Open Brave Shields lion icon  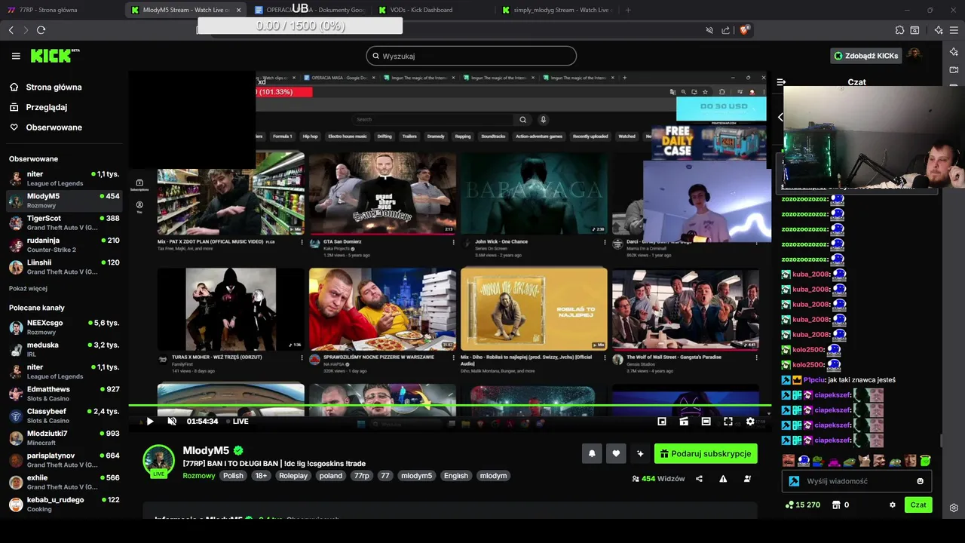coord(744,30)
